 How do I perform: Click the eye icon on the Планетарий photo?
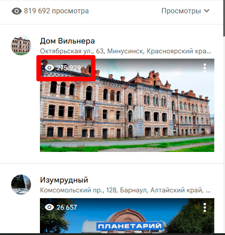point(49,207)
